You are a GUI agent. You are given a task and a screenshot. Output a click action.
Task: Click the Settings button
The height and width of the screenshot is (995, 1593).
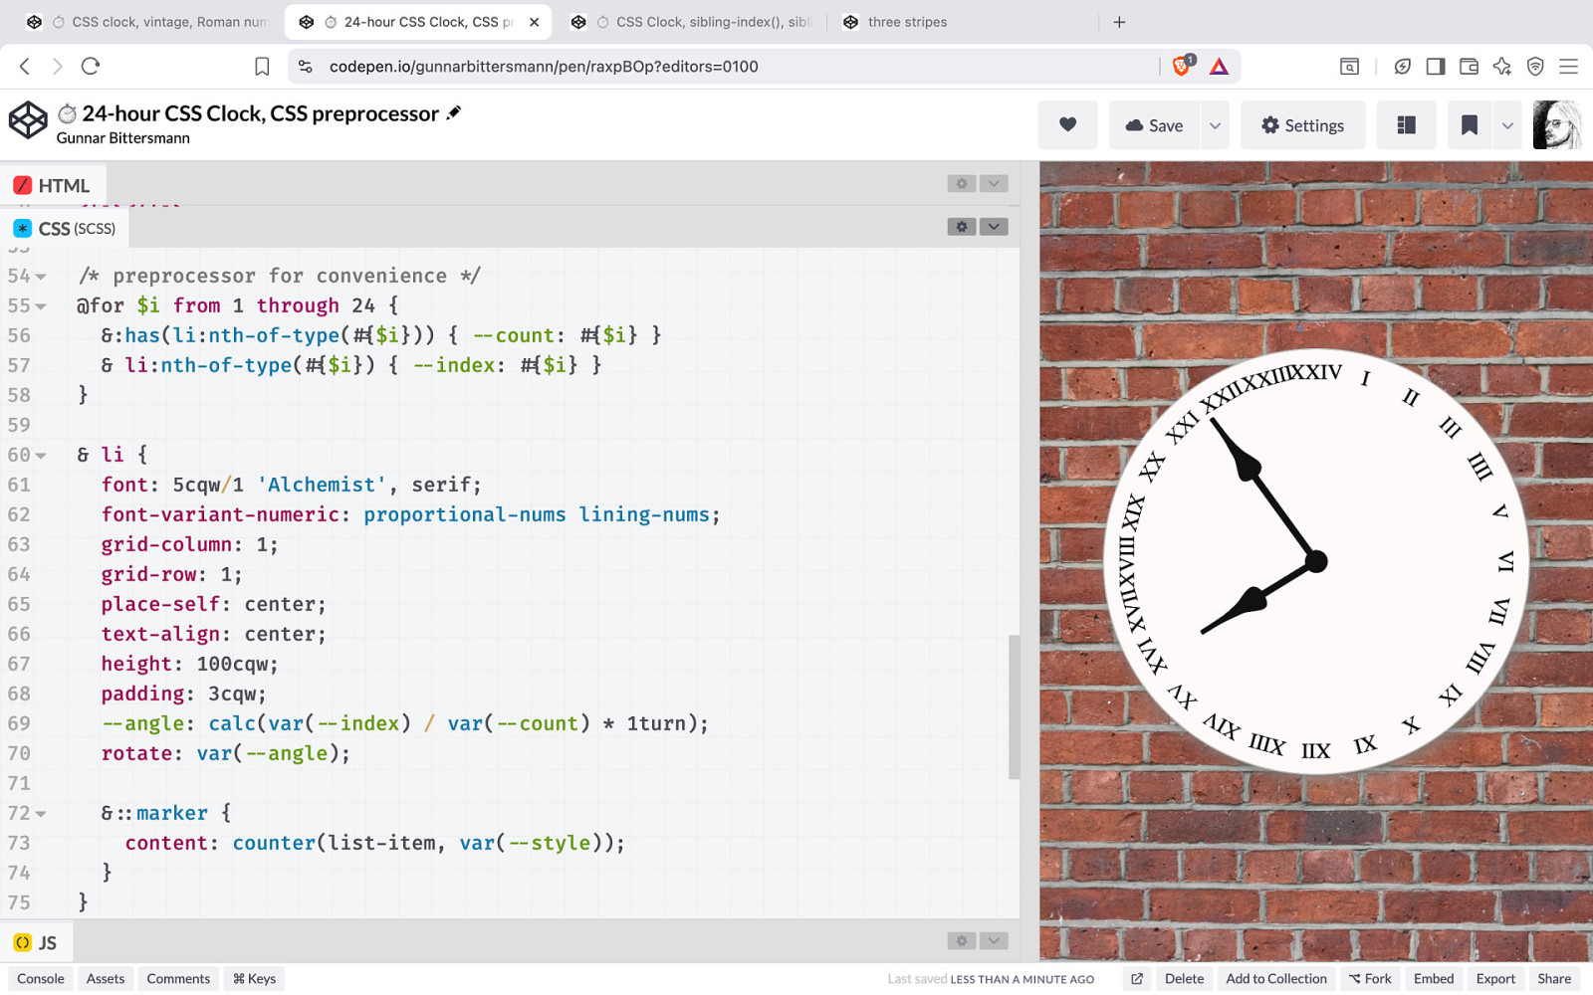click(1302, 125)
